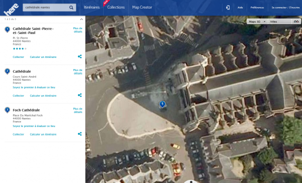Plus de détails for Foch Cathédrale
Viewport: 302px width, 183px height.
coord(78,110)
